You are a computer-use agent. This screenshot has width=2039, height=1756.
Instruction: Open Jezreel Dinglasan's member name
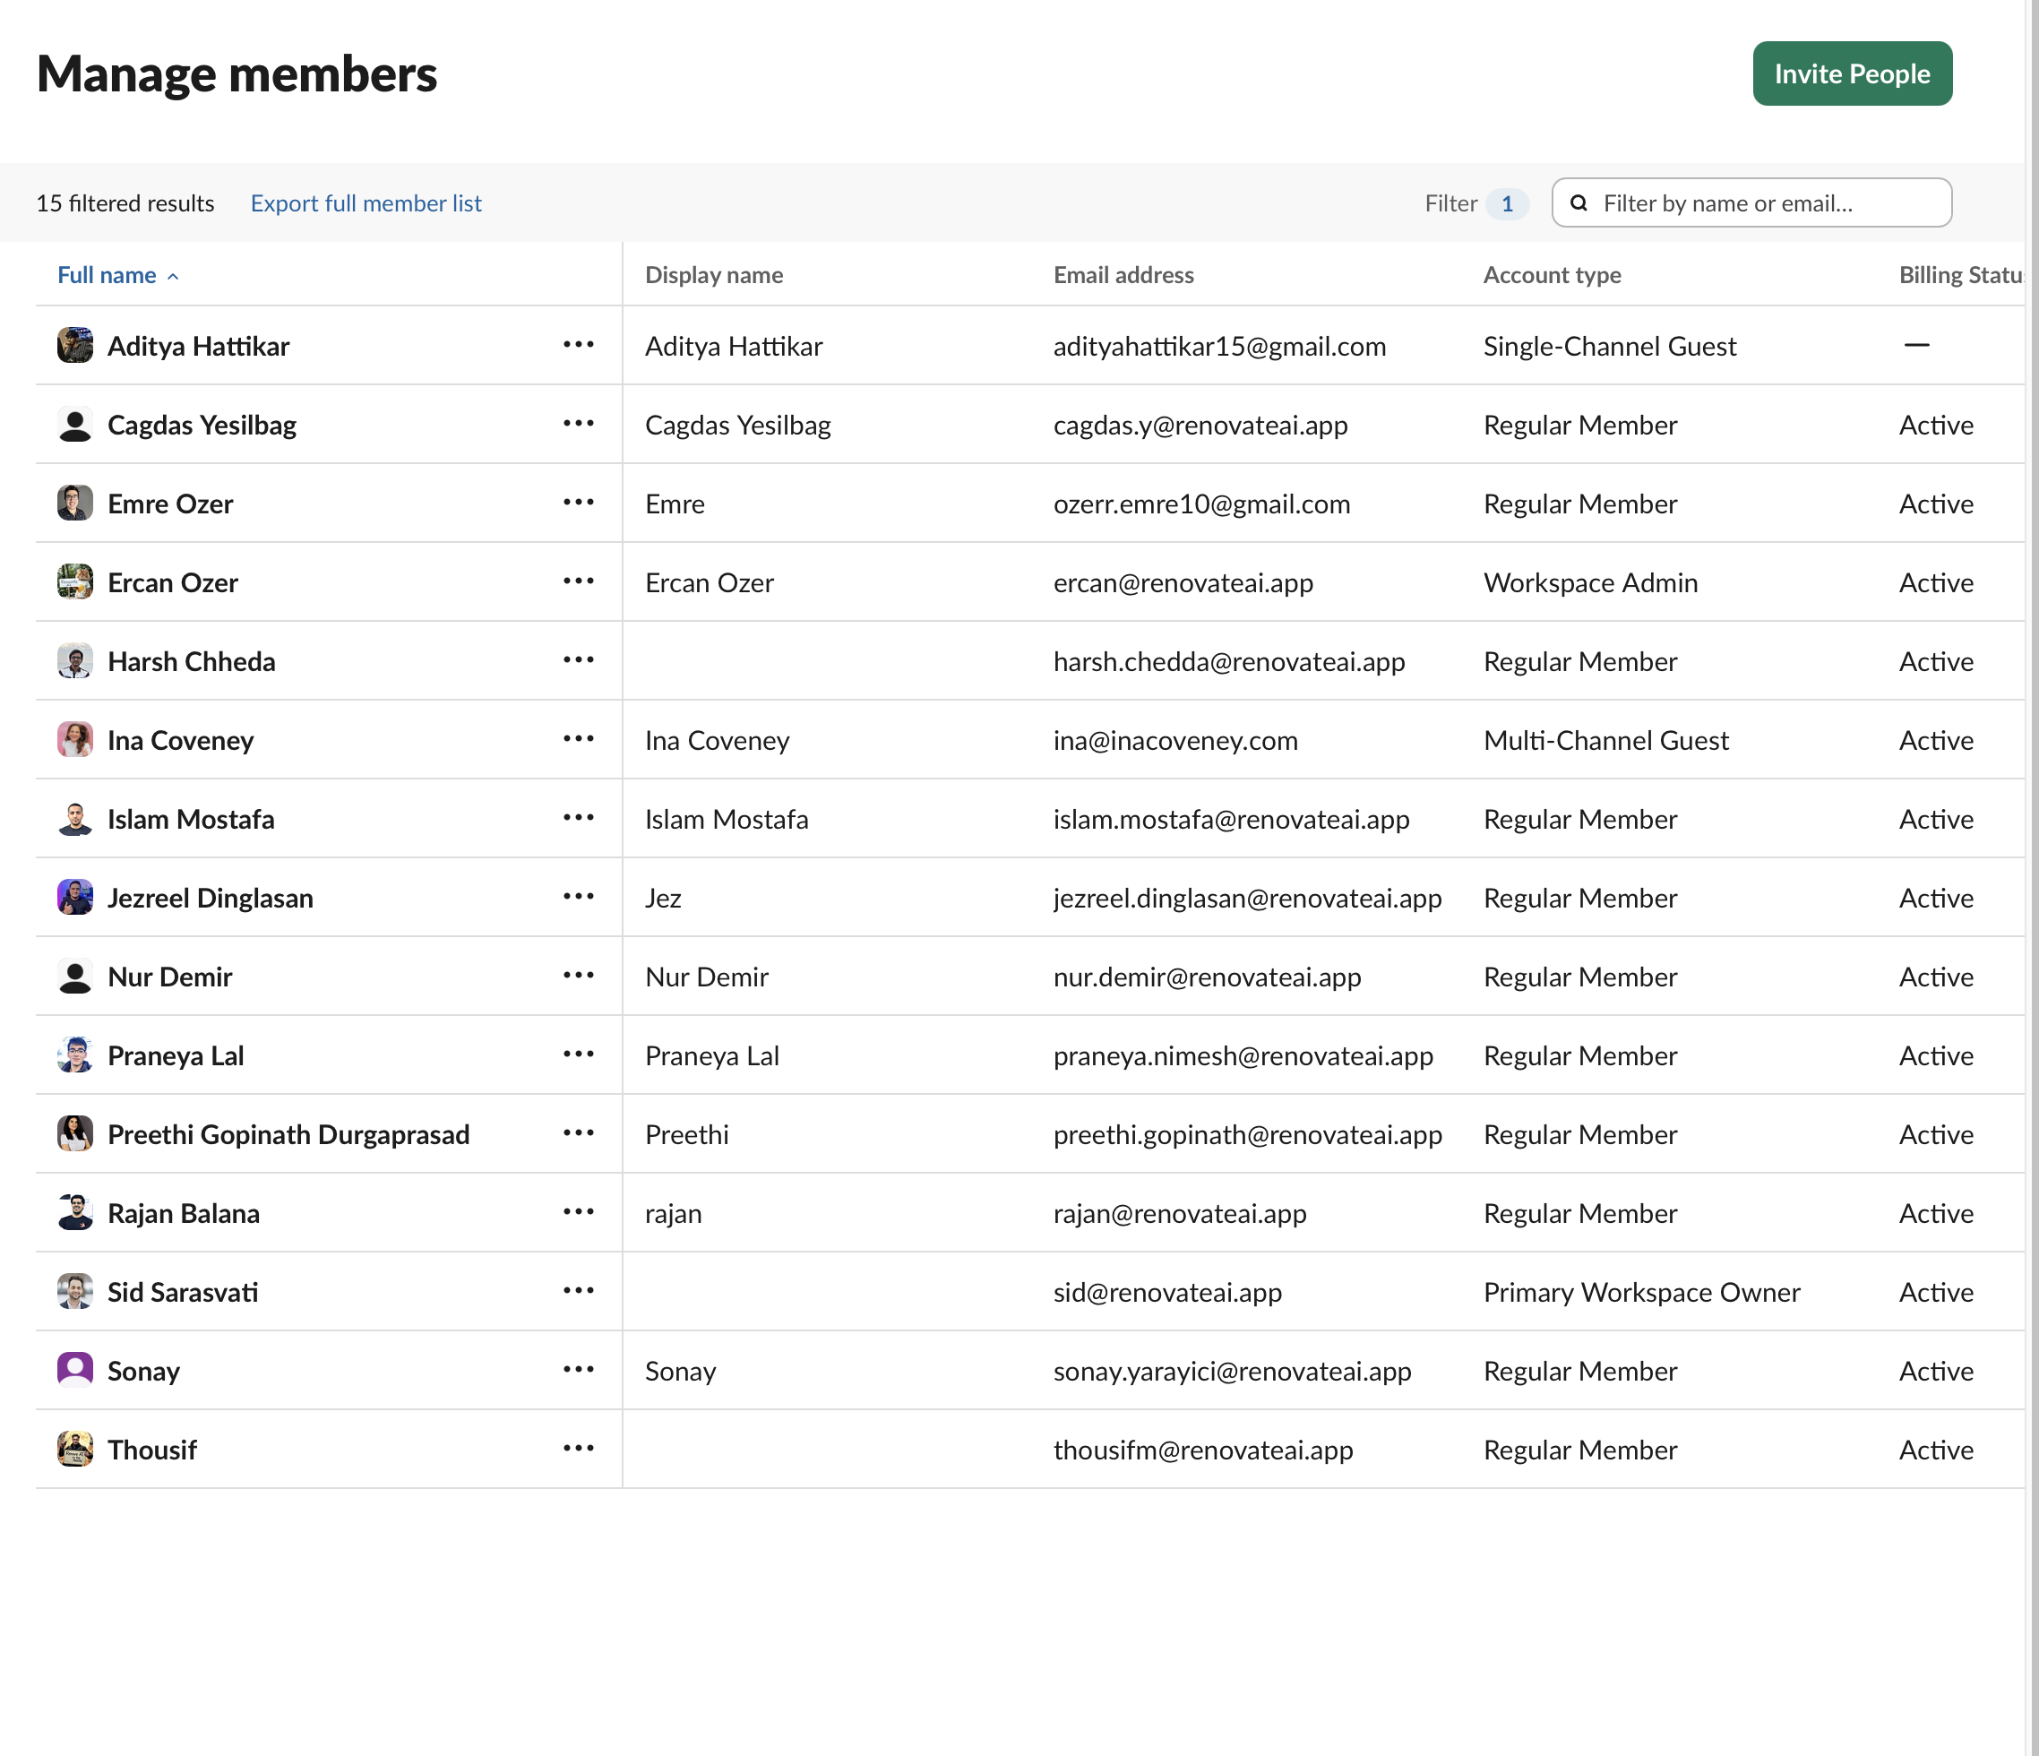pyautogui.click(x=210, y=898)
